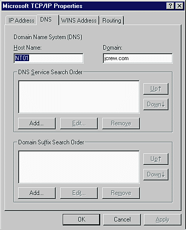Edit the selected DNS service entry

coord(79,123)
